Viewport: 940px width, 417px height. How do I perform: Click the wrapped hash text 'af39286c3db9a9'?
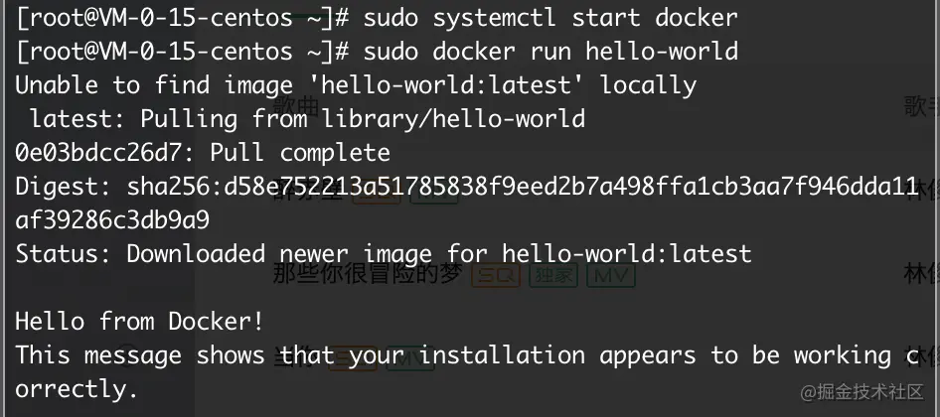(x=112, y=219)
